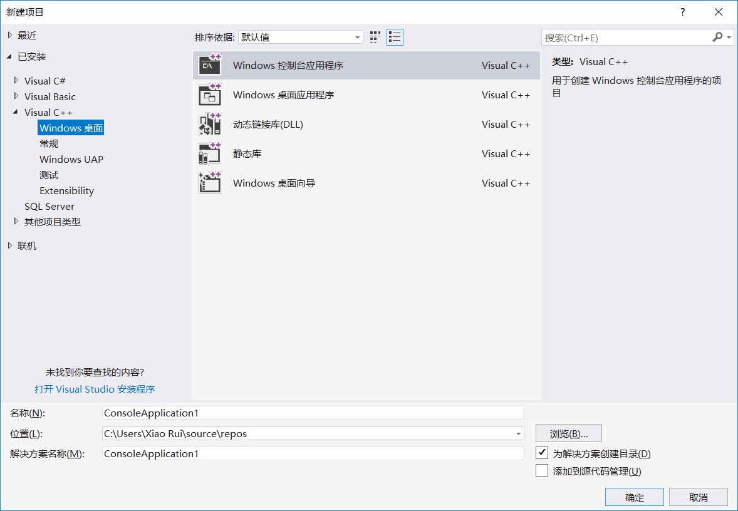The width and height of the screenshot is (738, 511).
Task: Select 动态链接库(DLL) template name
Action: pyautogui.click(x=268, y=124)
